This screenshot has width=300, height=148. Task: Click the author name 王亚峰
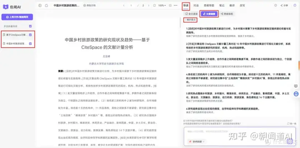[107, 56]
